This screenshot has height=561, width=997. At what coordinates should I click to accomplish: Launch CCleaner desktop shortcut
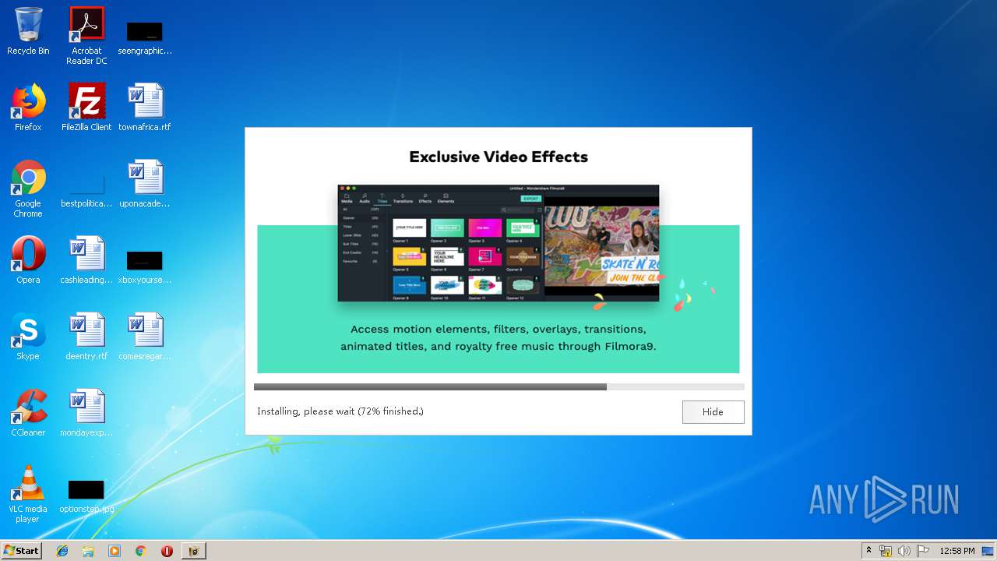tap(28, 413)
